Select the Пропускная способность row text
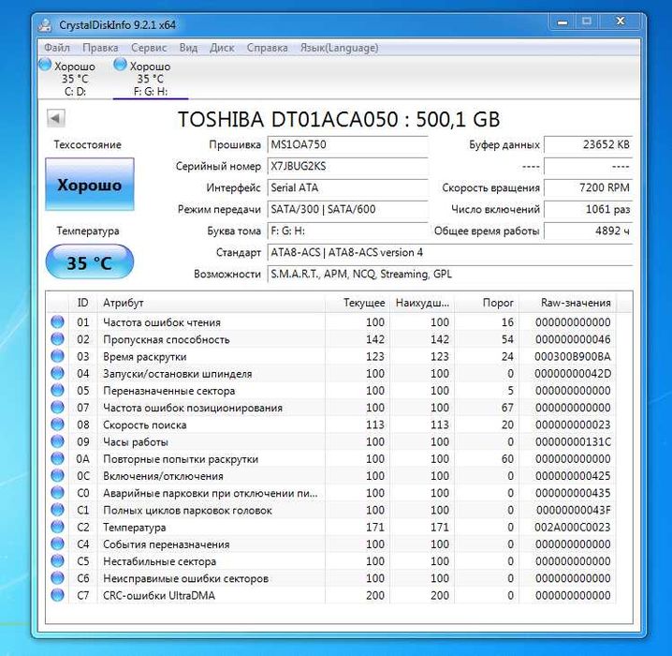The image size is (672, 656). click(167, 339)
